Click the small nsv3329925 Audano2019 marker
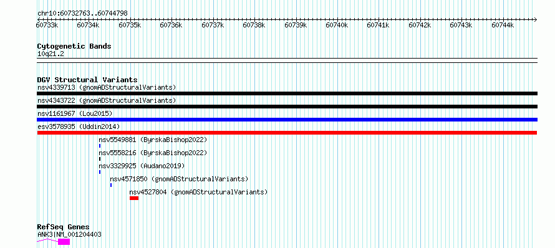 [x=100, y=172]
